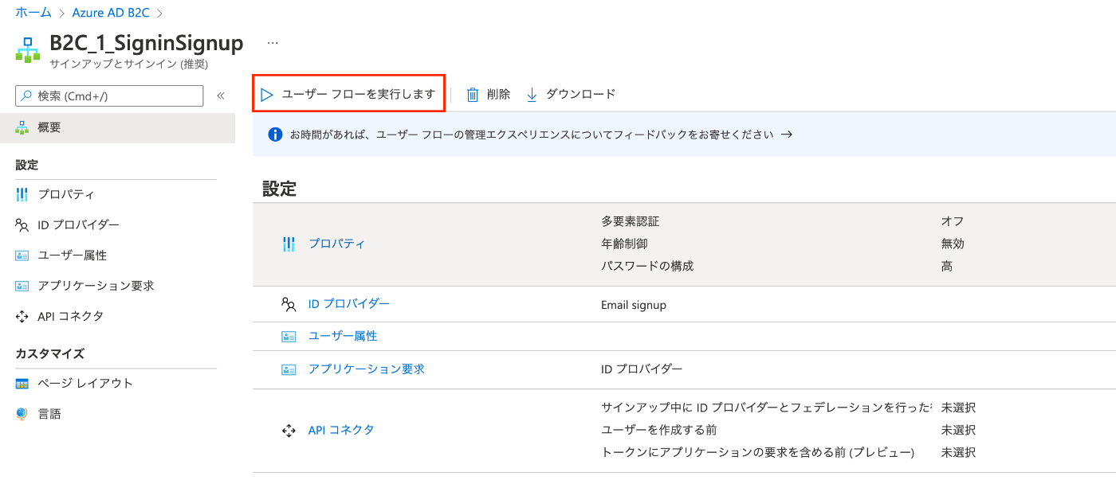The image size is (1116, 480).
Task: Click the sidebar ユーザー属性 card icon
Action: [22, 256]
